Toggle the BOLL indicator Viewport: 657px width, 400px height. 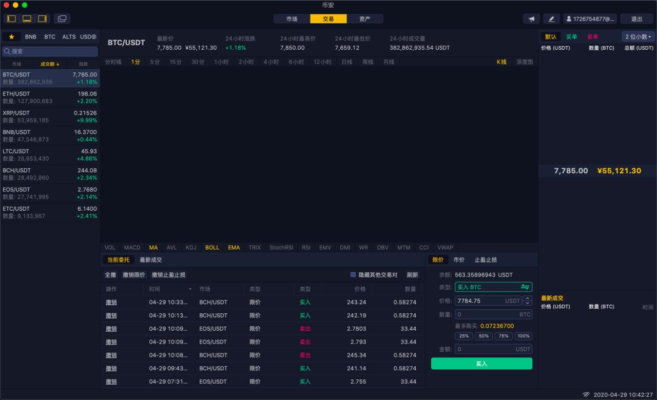(x=212, y=247)
